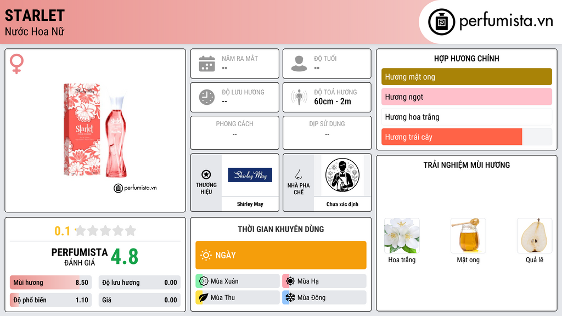The image size is (562, 316).
Task: Click the Độ toả hương label
Action: click(x=335, y=92)
